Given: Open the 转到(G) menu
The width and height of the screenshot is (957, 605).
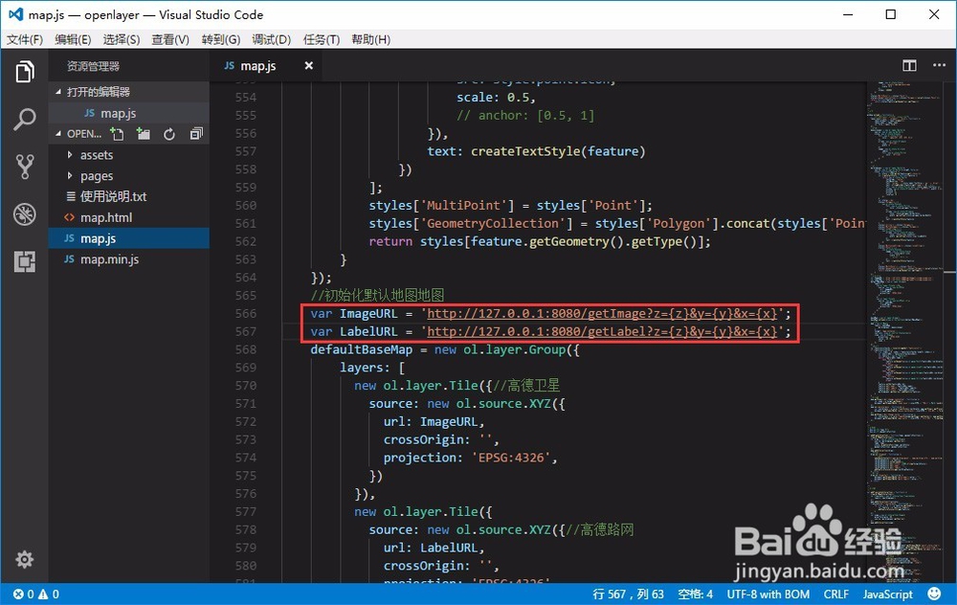Looking at the screenshot, I should [221, 39].
